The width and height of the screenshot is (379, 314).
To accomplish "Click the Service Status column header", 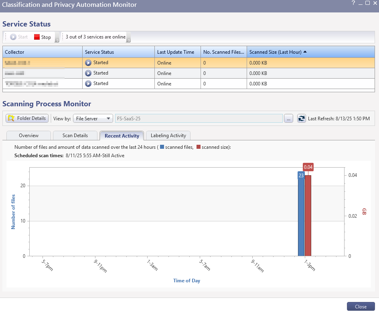I will tap(118, 52).
